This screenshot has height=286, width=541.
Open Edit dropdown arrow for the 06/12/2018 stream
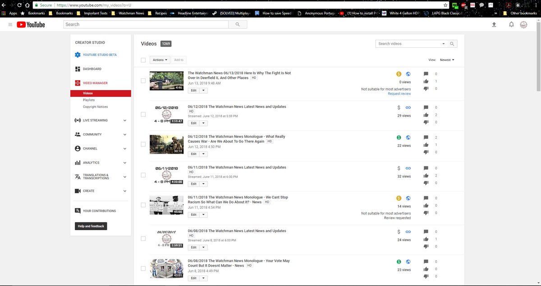(204, 123)
